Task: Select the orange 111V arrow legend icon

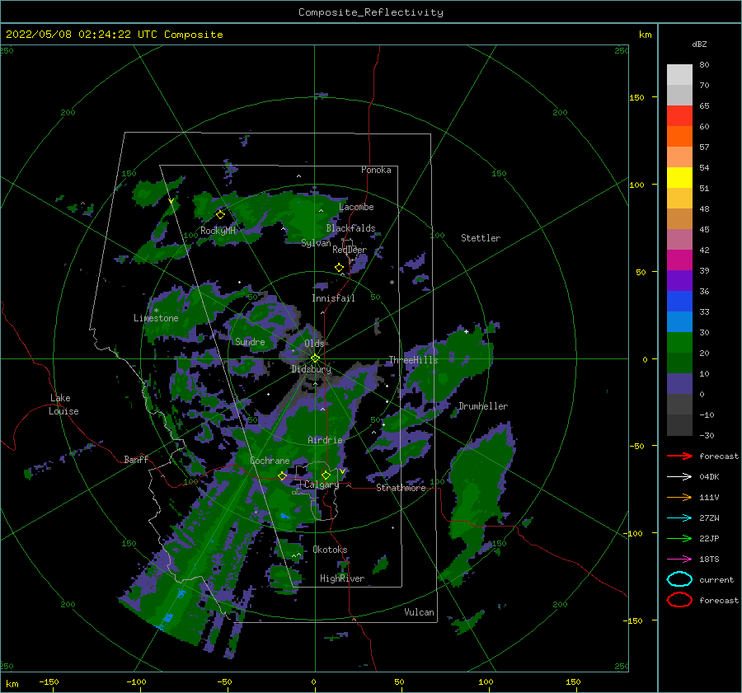Action: [679, 497]
